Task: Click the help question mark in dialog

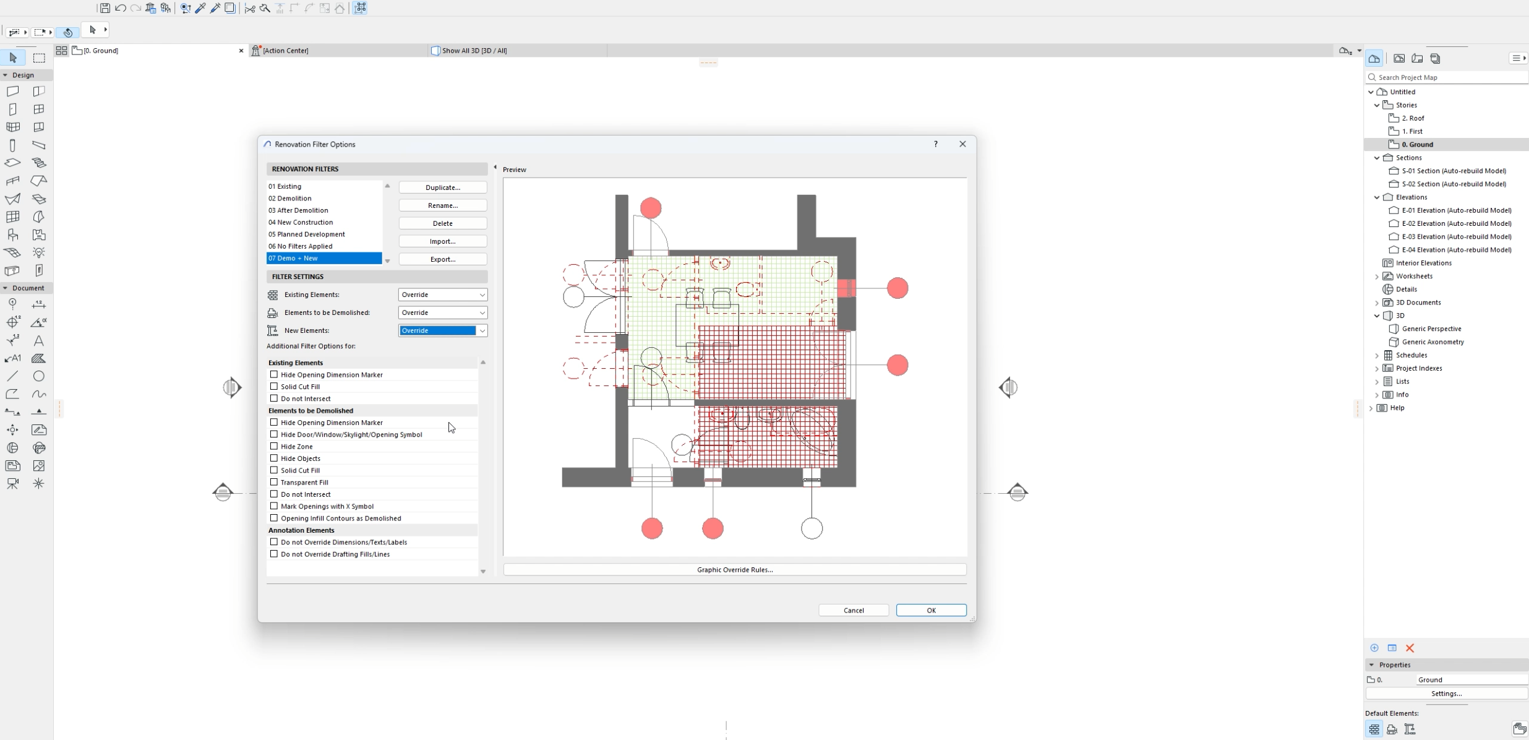Action: pos(936,144)
